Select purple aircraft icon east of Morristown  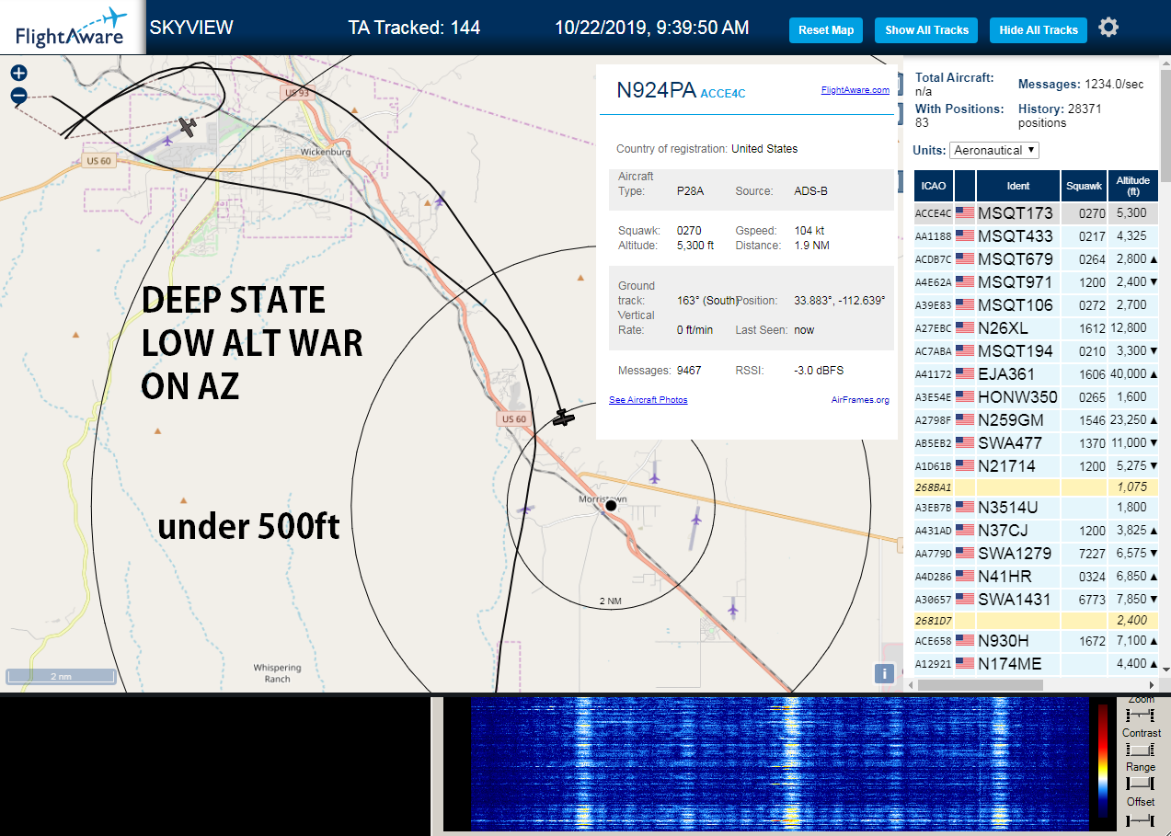(695, 519)
